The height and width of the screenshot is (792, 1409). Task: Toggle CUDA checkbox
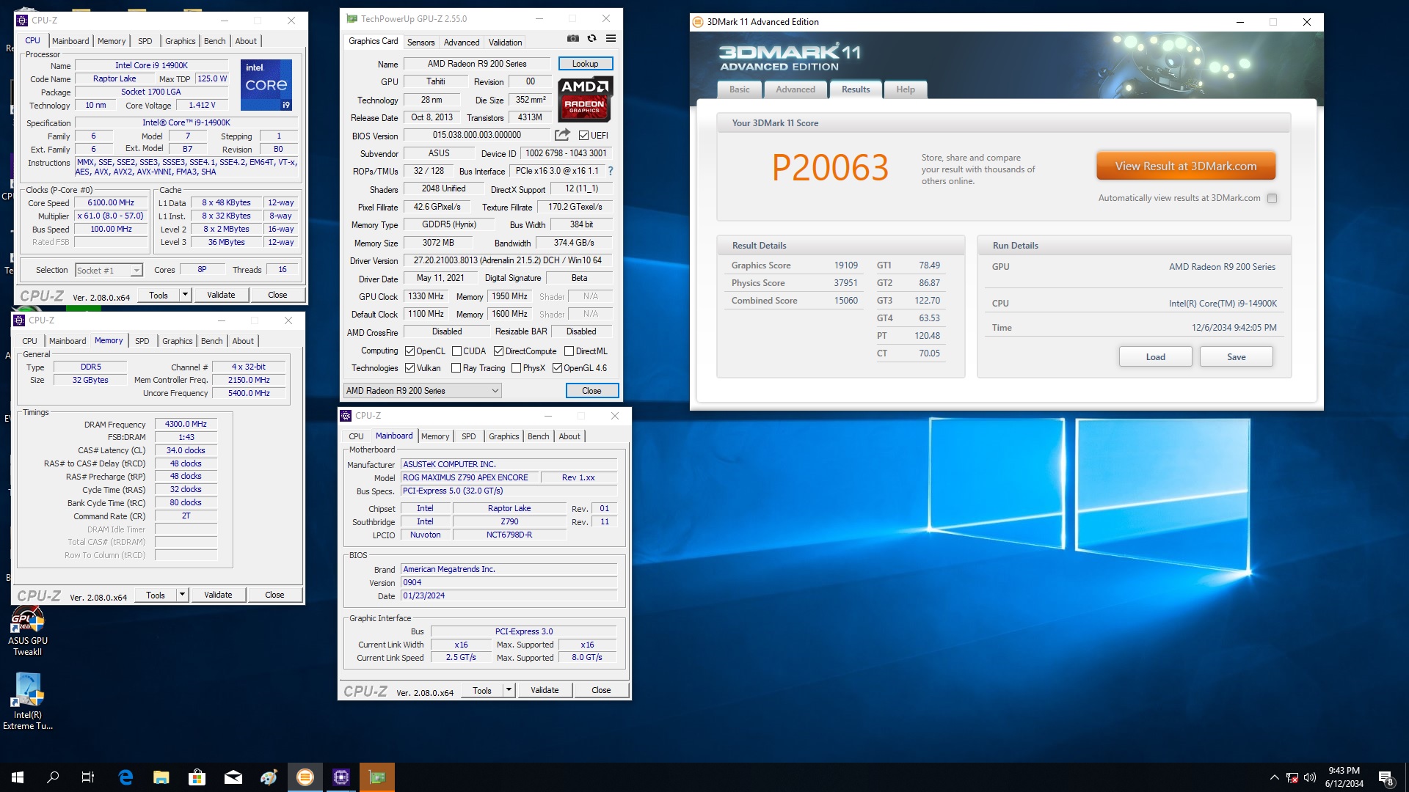point(456,351)
